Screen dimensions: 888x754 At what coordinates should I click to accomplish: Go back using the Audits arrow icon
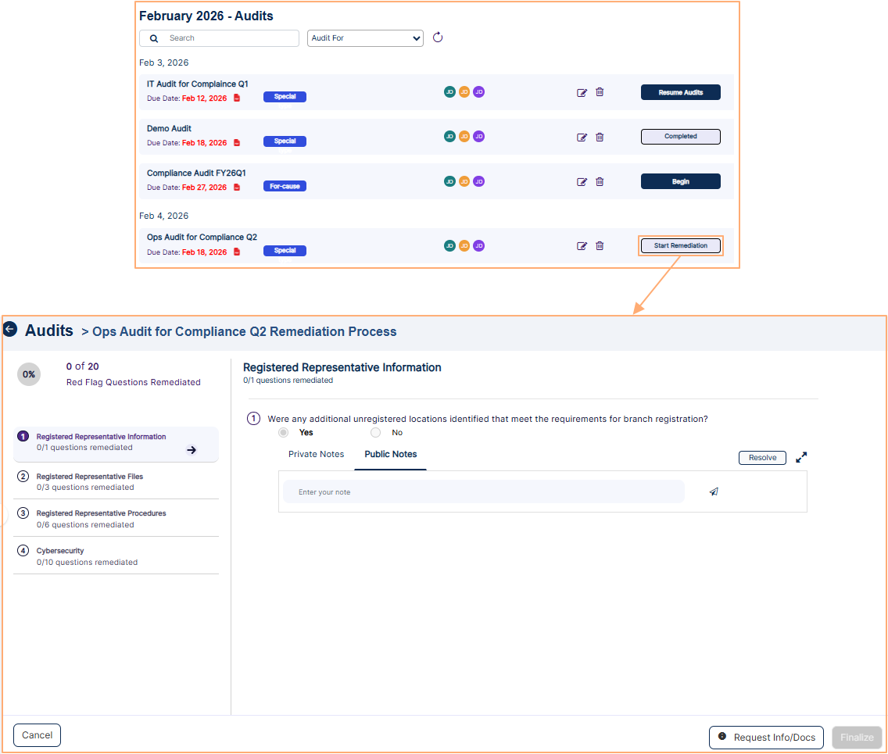(x=10, y=330)
